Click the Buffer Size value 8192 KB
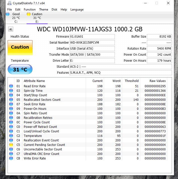This screenshot has height=179, width=178. [x=159, y=37]
